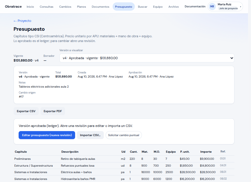This screenshot has width=251, height=182.
Task: Export the budget as PDF
Action: [53, 111]
